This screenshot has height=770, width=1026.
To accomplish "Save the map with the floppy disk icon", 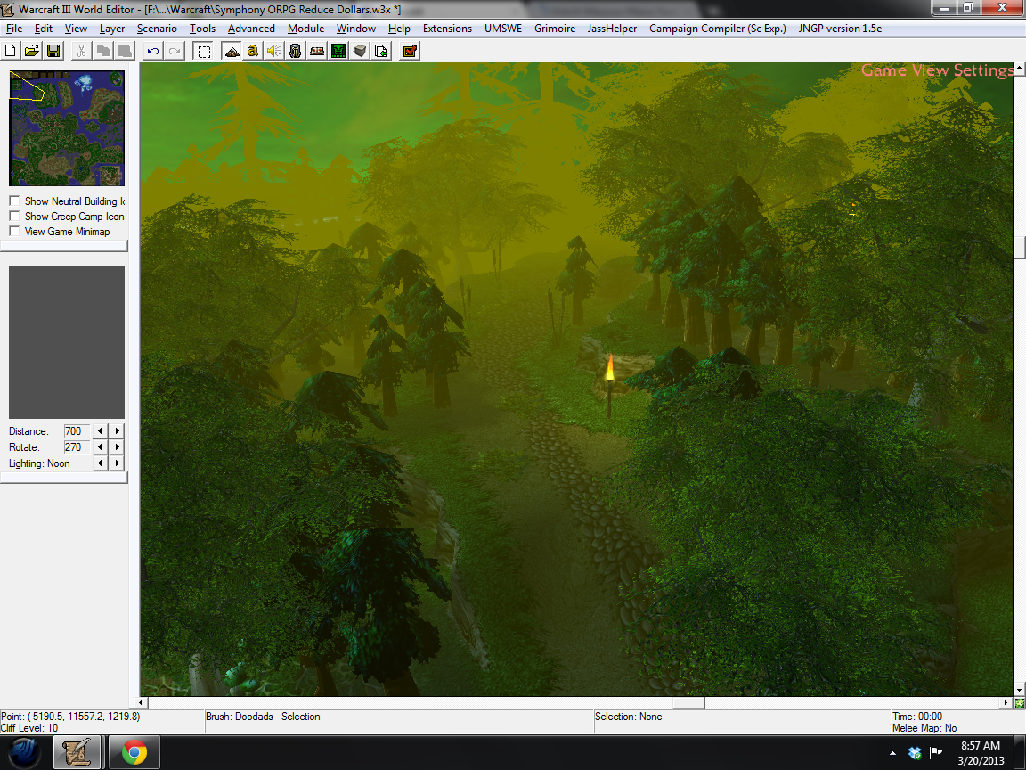I will coord(53,51).
